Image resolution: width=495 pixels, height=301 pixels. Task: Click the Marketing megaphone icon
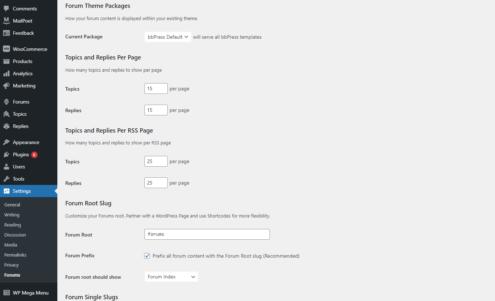[6, 86]
